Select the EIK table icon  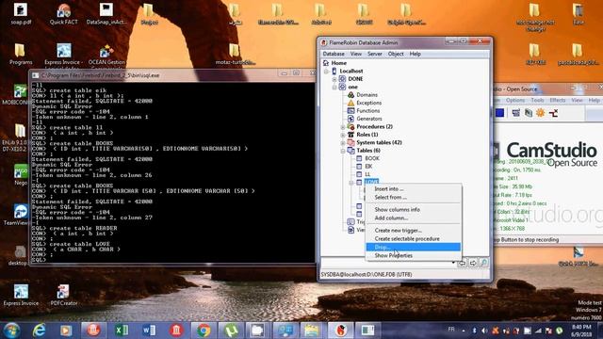359,166
